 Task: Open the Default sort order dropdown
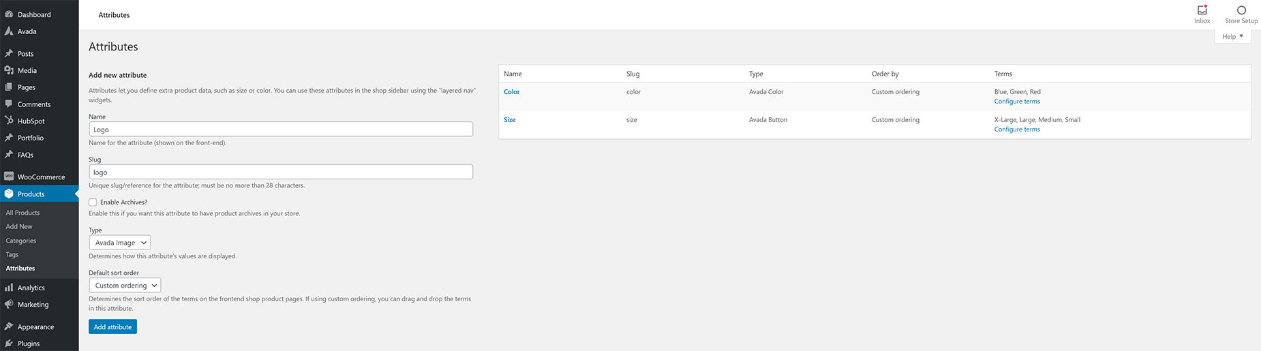[125, 286]
